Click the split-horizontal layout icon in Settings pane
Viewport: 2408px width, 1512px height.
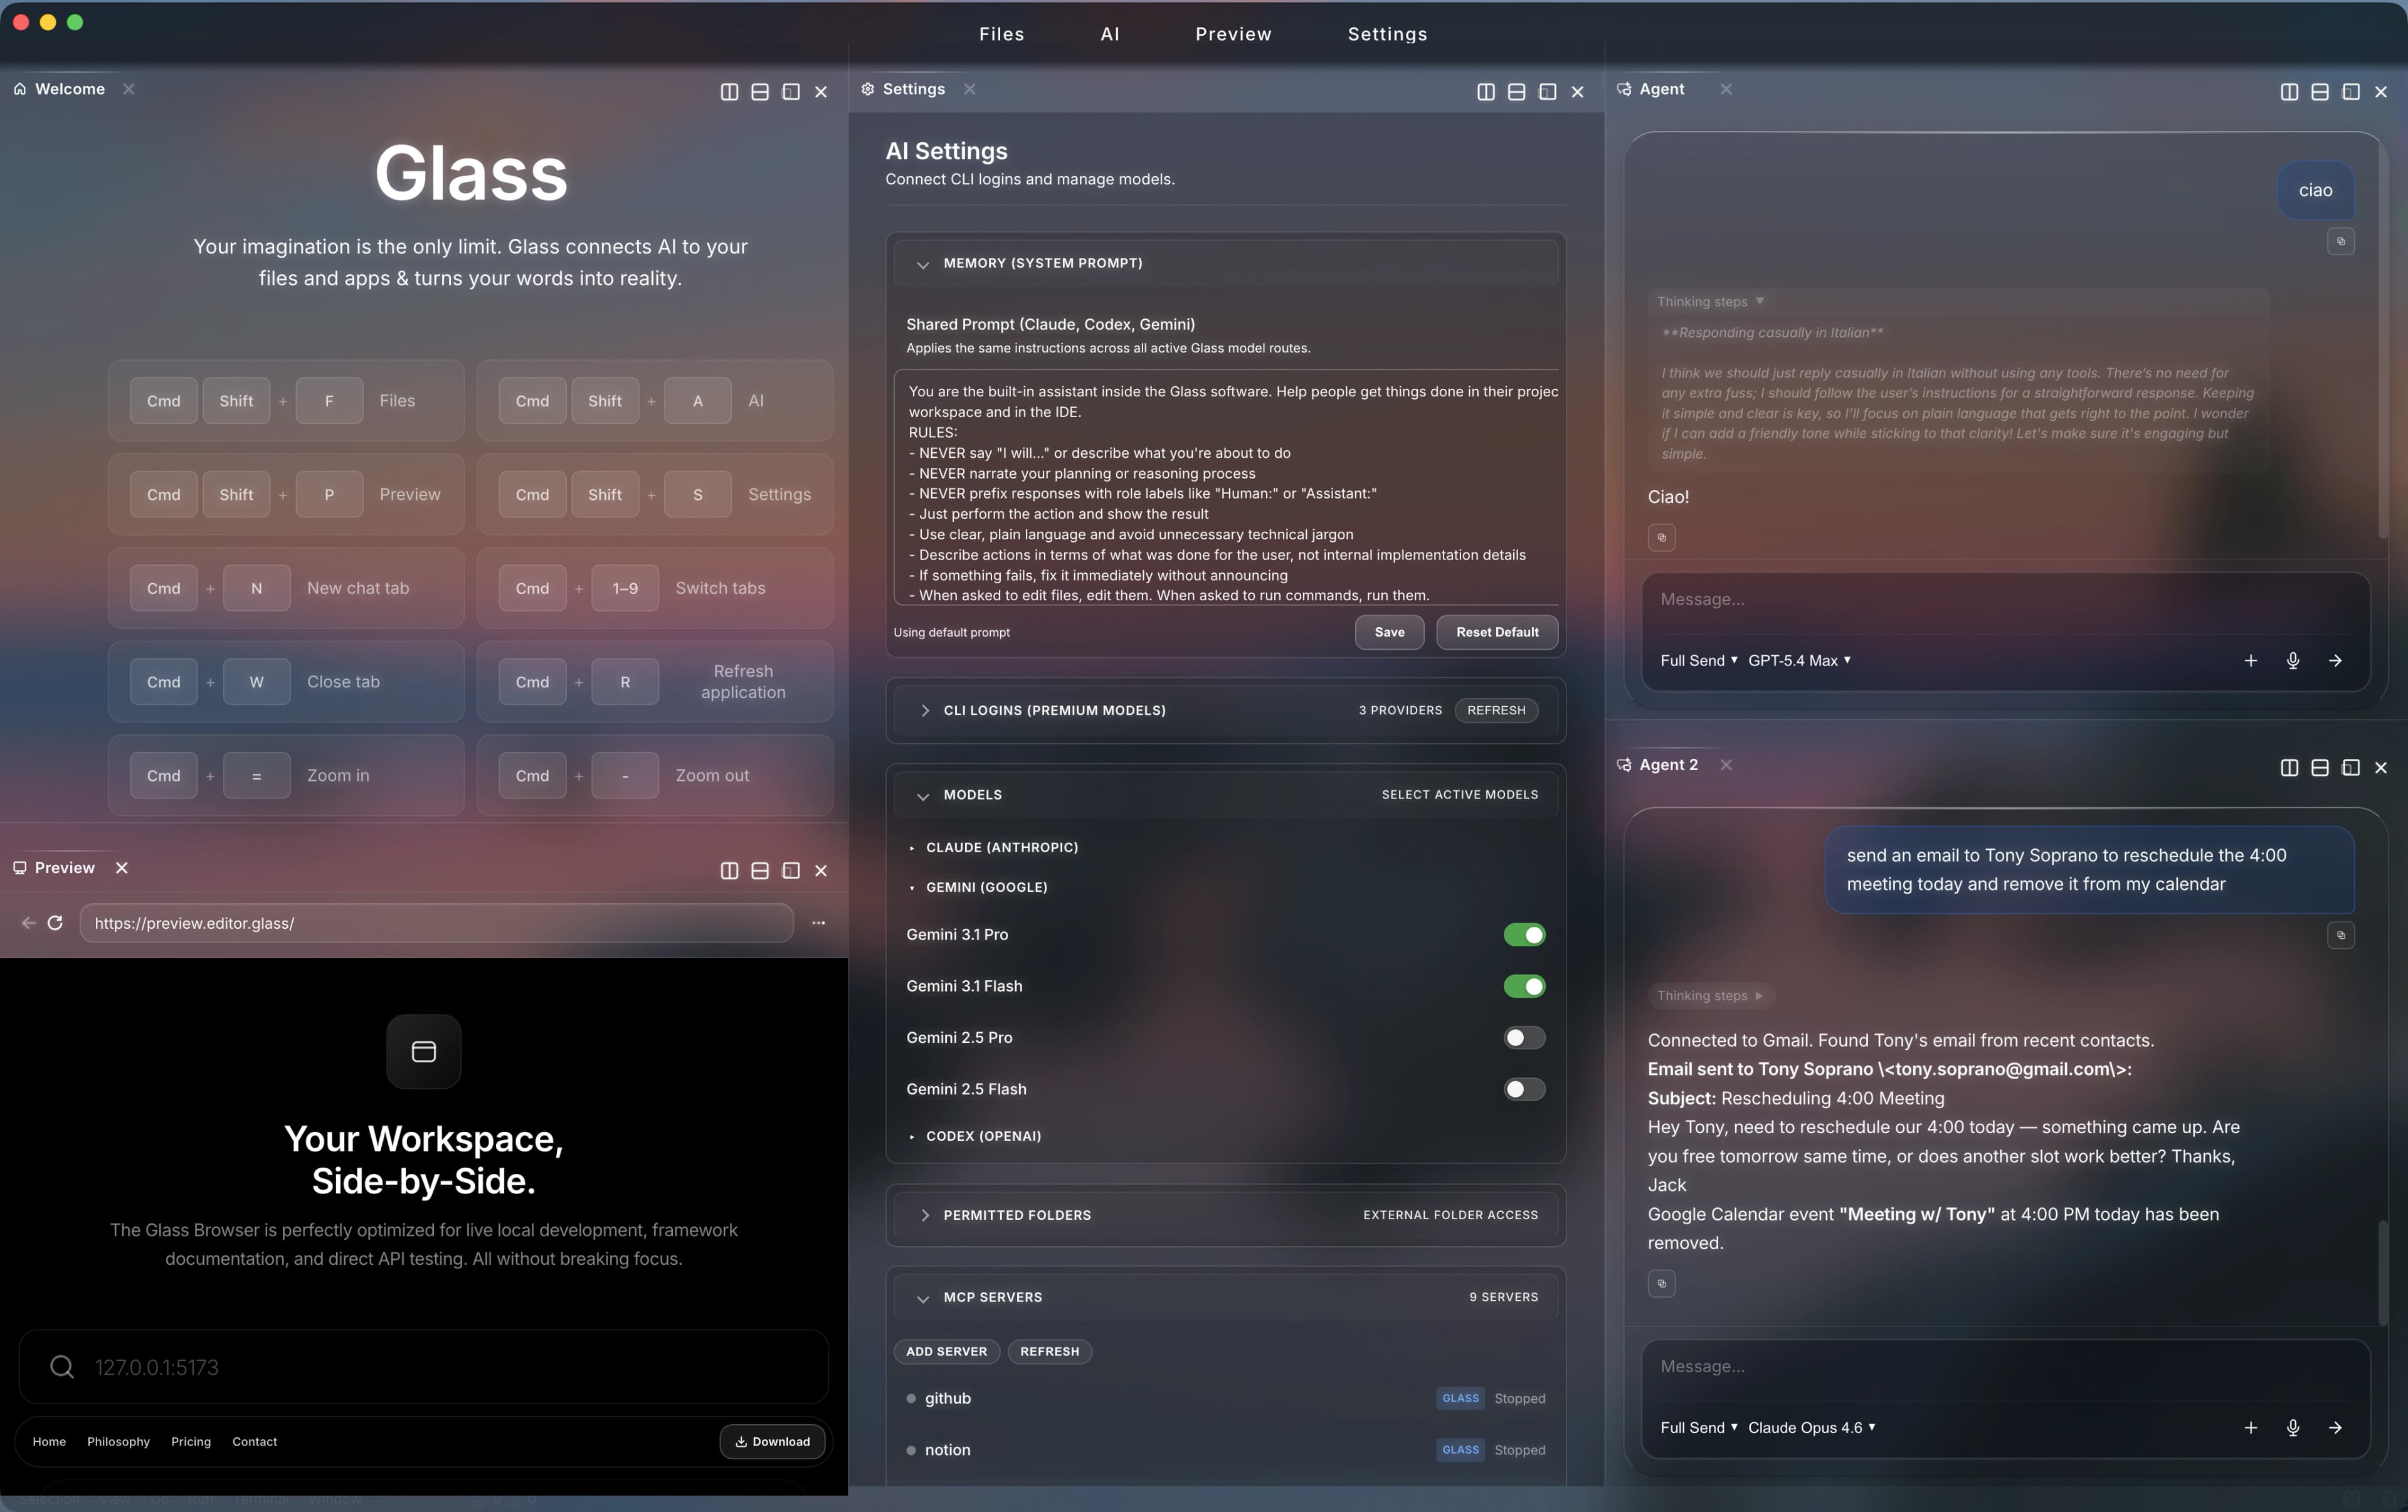[1516, 91]
